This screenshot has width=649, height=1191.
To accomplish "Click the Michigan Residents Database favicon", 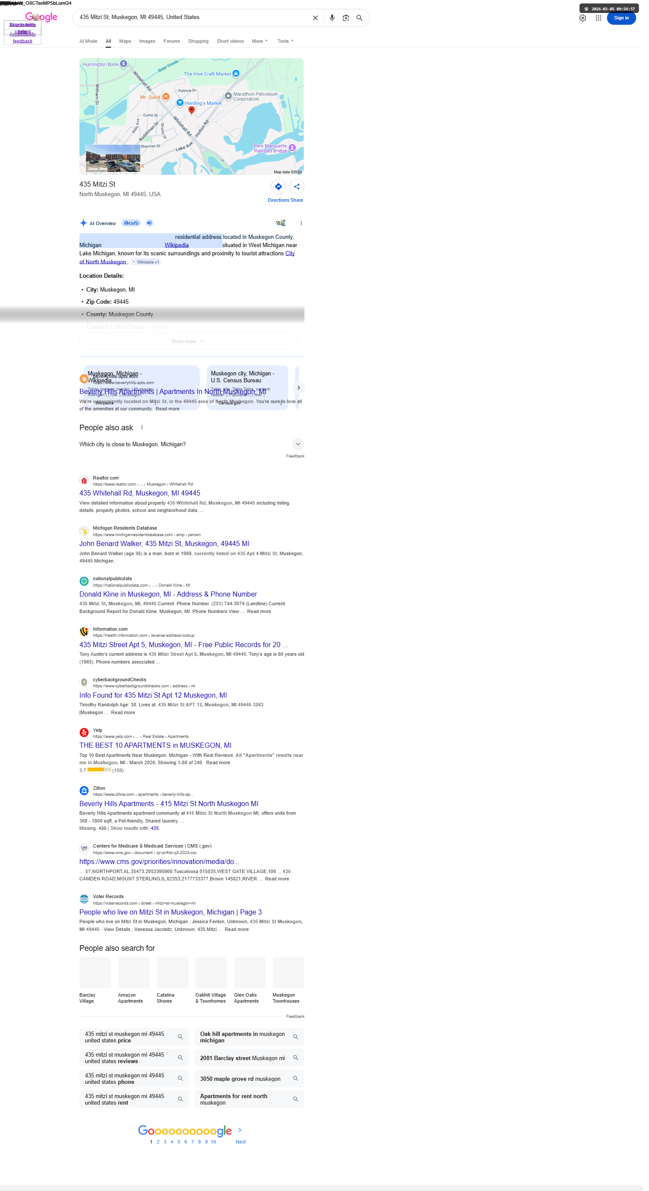I will pyautogui.click(x=84, y=531).
